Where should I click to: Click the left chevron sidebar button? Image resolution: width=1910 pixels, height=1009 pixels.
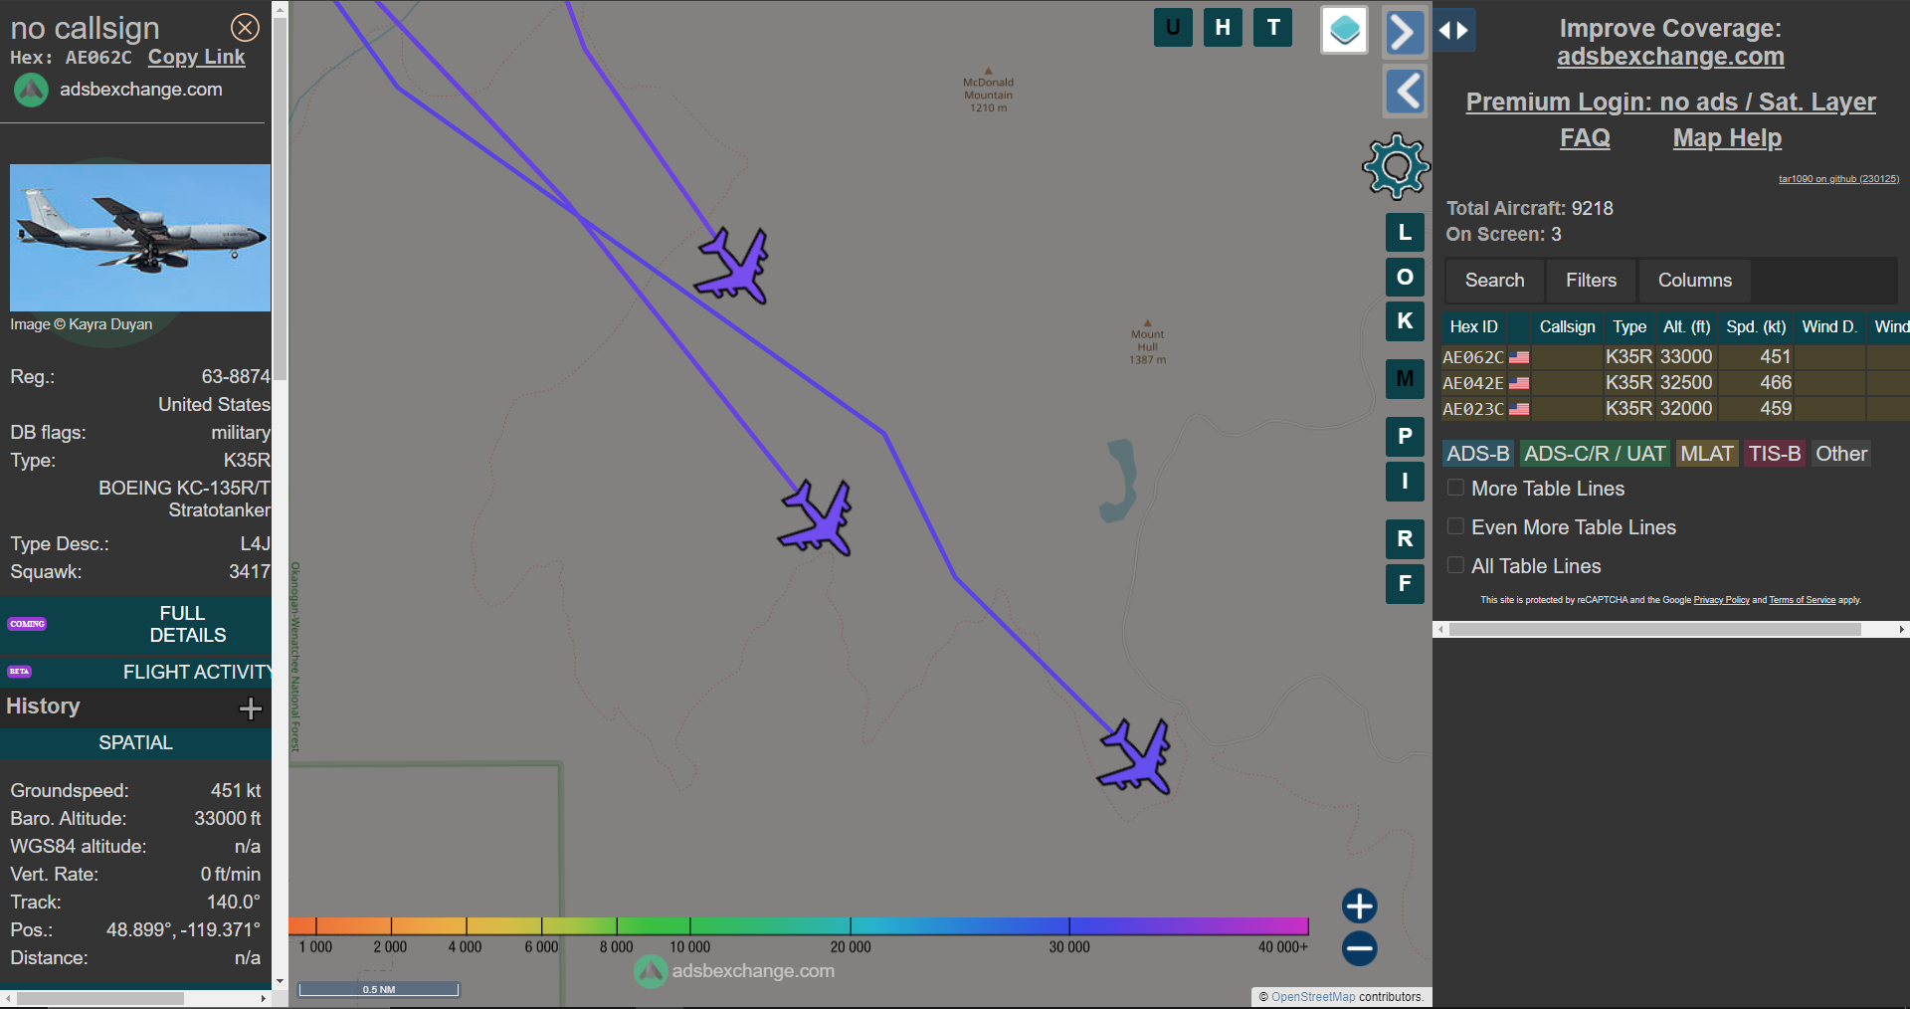click(1405, 92)
